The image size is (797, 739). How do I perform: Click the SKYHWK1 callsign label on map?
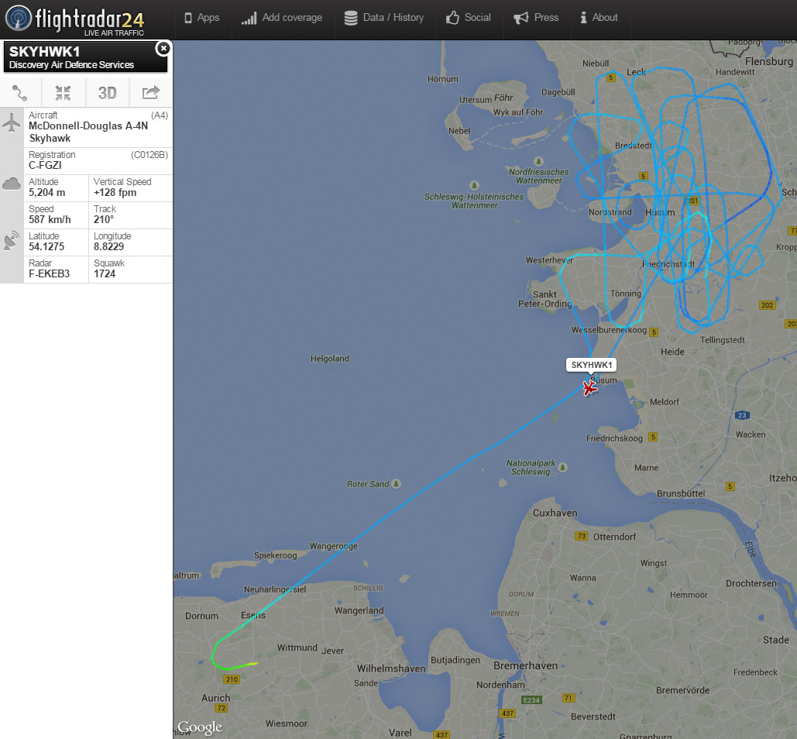click(x=591, y=365)
